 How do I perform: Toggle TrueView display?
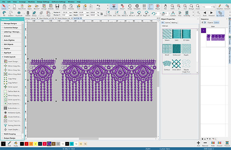coord(114,7)
